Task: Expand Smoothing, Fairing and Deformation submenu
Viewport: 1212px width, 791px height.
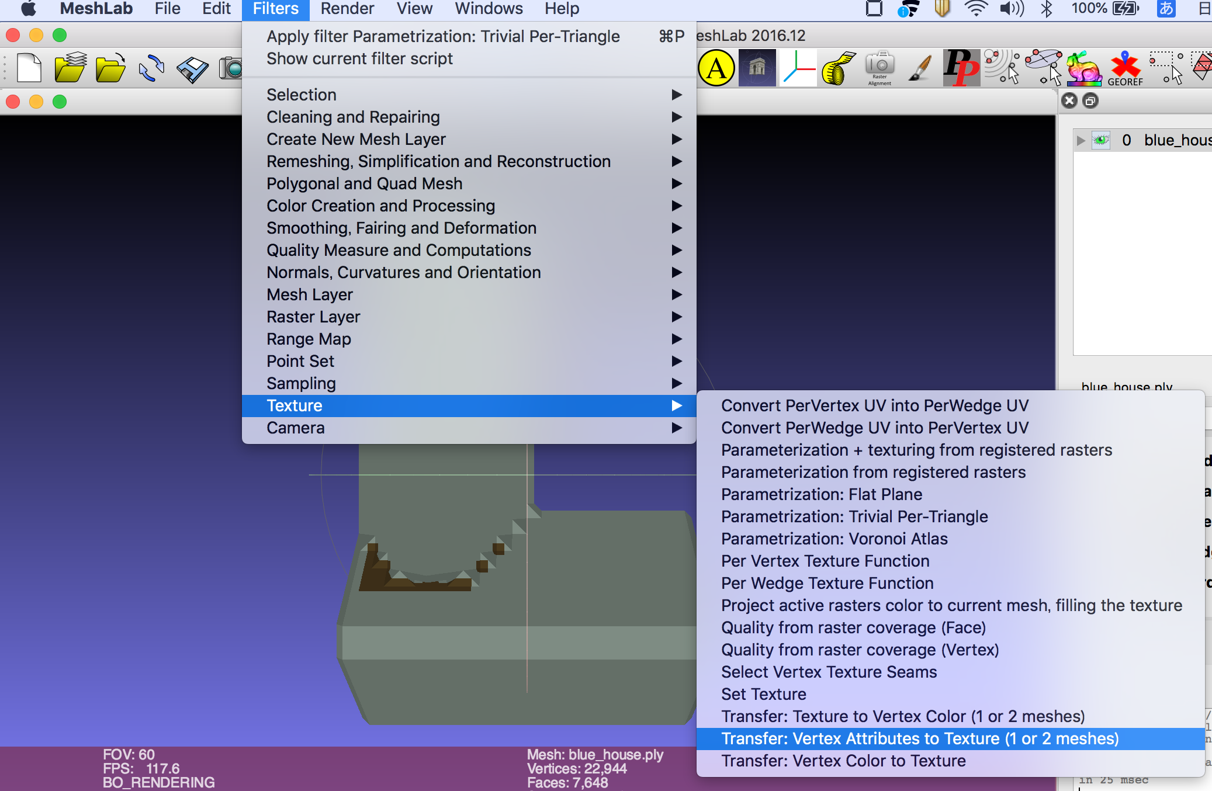Action: tap(469, 228)
